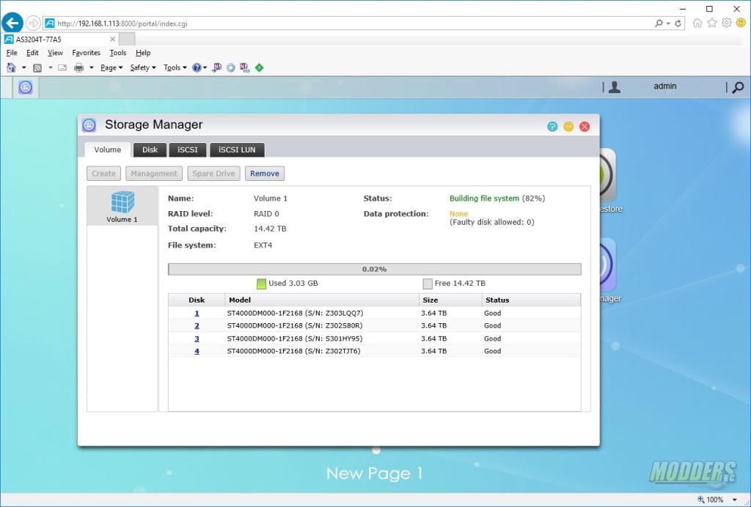Open the Disk 1 link in the table

coord(197,313)
